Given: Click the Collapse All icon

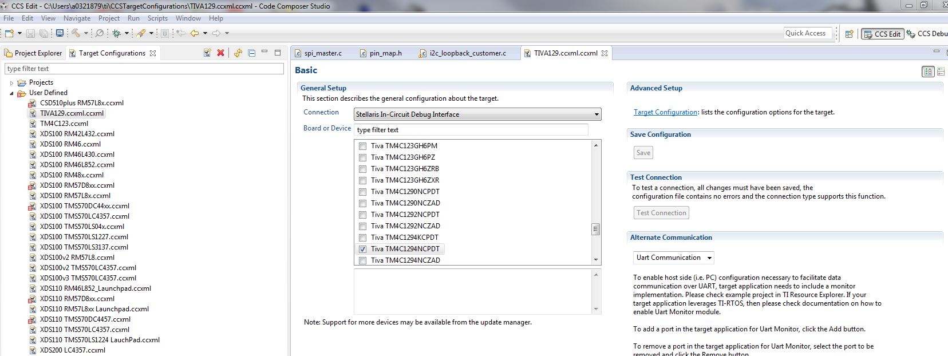Looking at the screenshot, I should pos(251,53).
